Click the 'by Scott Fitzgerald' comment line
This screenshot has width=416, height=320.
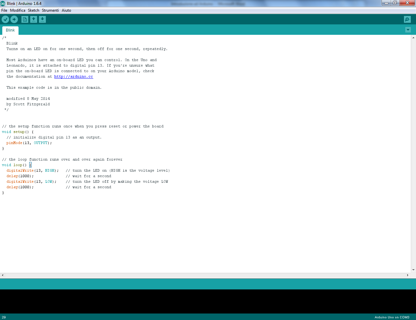point(28,104)
